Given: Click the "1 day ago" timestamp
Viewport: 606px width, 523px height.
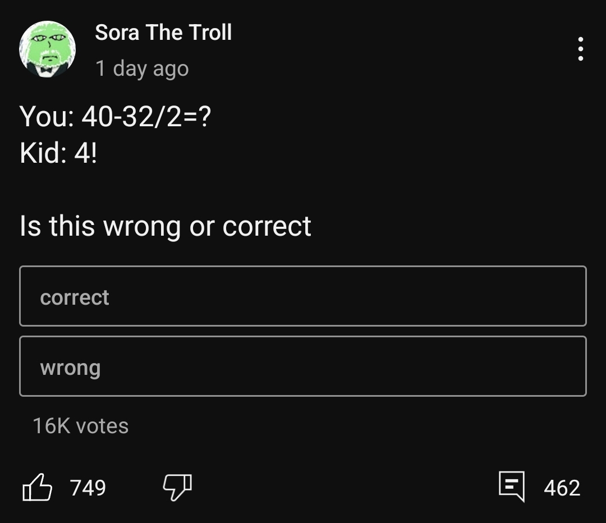Looking at the screenshot, I should pyautogui.click(x=142, y=68).
